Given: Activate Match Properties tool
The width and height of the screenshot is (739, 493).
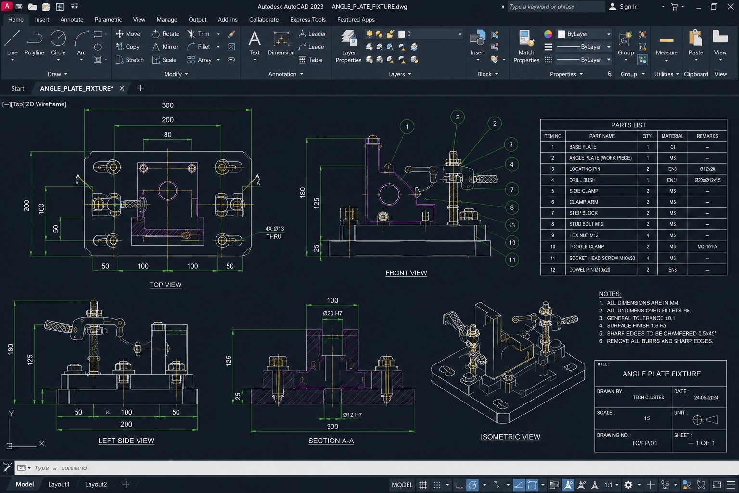Looking at the screenshot, I should pyautogui.click(x=526, y=46).
